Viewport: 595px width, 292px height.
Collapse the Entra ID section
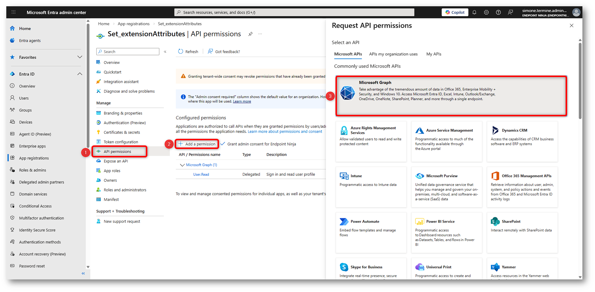tap(80, 74)
